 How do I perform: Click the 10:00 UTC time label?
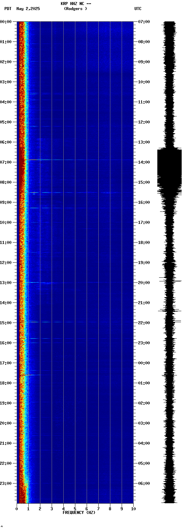tap(144, 82)
